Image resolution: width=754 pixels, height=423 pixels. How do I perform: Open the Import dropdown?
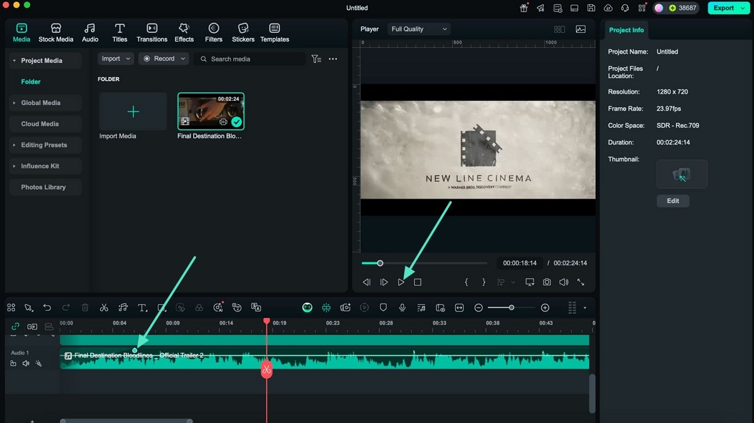click(x=115, y=59)
